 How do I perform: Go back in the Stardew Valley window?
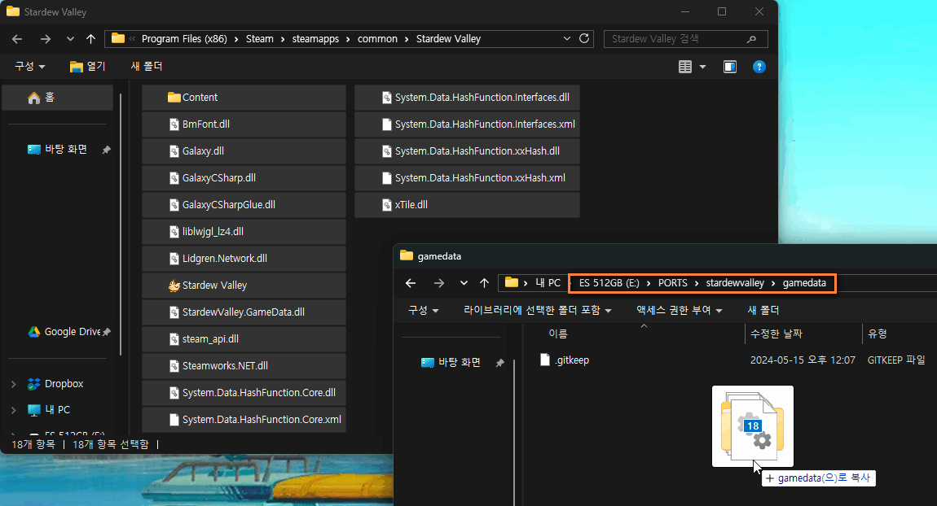[17, 39]
